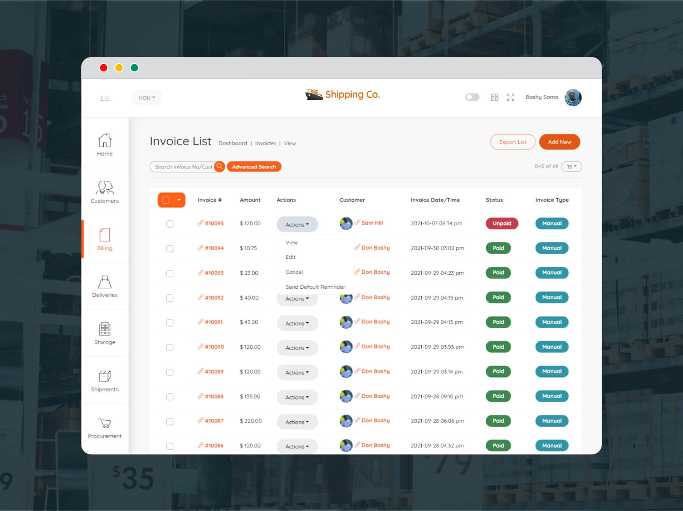Tick the checkbox for invoice #10095
This screenshot has width=683, height=511.
[x=170, y=224]
